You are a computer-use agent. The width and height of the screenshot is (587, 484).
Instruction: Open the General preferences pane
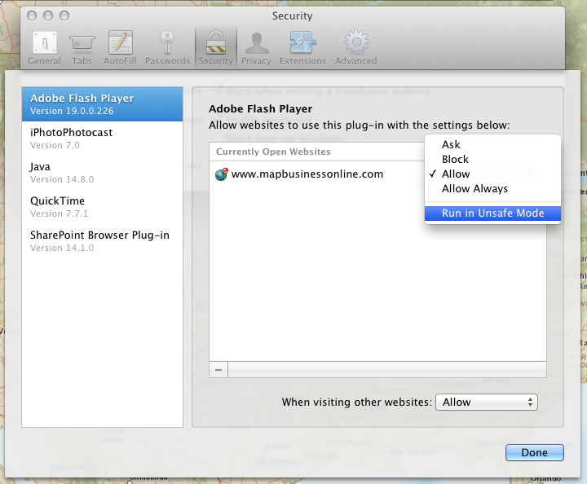45,49
